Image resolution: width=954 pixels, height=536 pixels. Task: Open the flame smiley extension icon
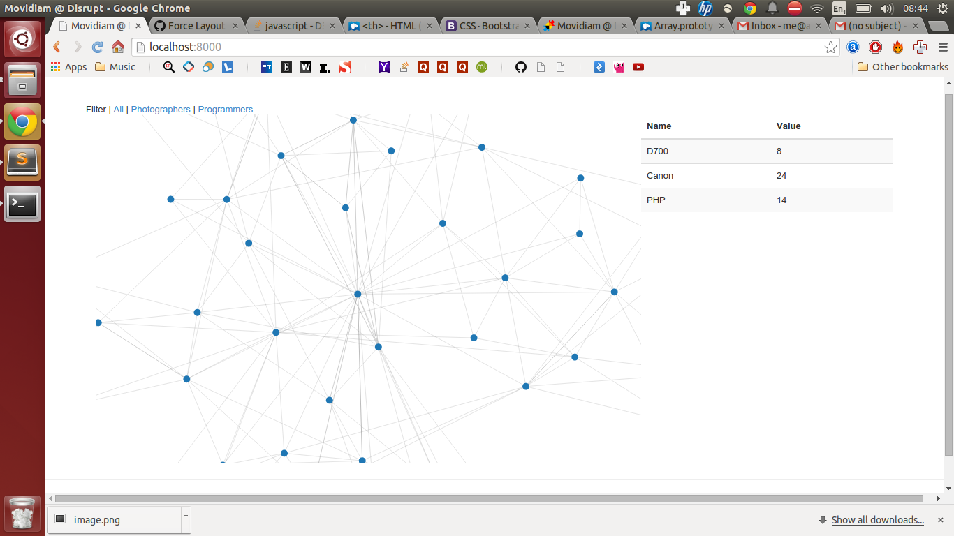pos(897,47)
